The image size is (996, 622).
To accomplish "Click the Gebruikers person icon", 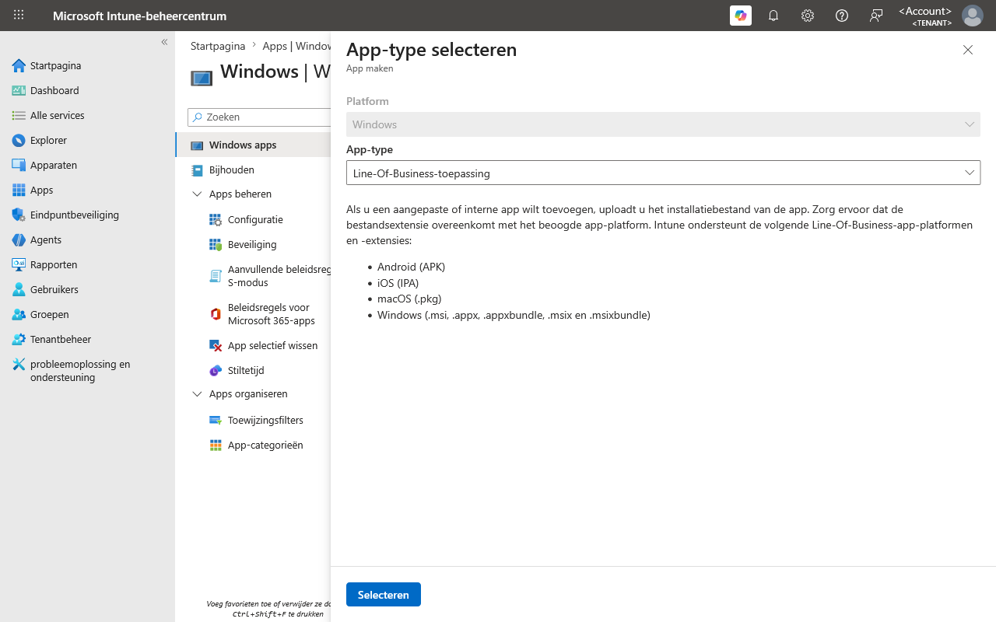I will [x=19, y=289].
